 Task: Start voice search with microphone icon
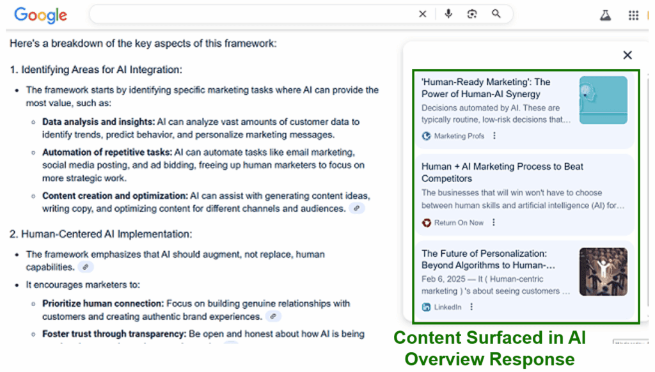[x=448, y=14]
